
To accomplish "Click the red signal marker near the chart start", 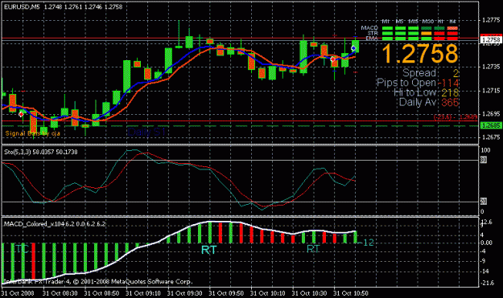I will [x=21, y=114].
